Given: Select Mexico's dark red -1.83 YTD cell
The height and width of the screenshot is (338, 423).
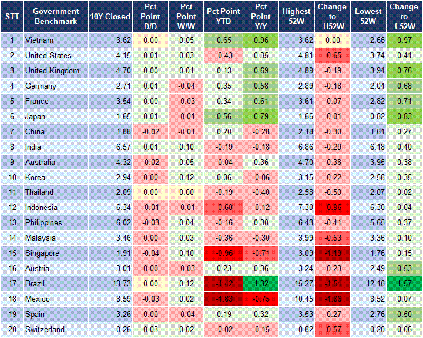Looking at the screenshot, I should click(x=223, y=299).
